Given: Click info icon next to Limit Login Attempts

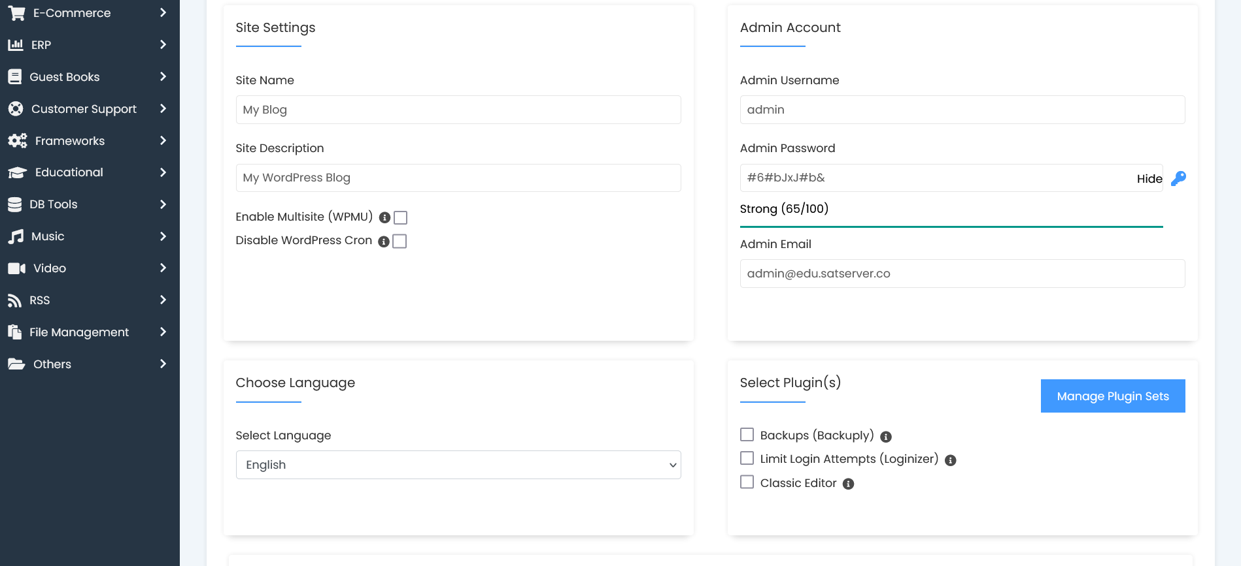Looking at the screenshot, I should click(951, 460).
